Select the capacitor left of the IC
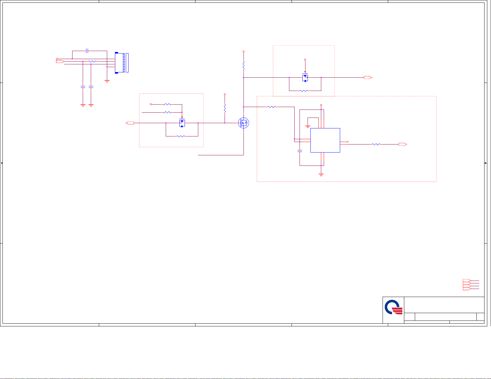Screen dimensions: 491x379 point(300,151)
